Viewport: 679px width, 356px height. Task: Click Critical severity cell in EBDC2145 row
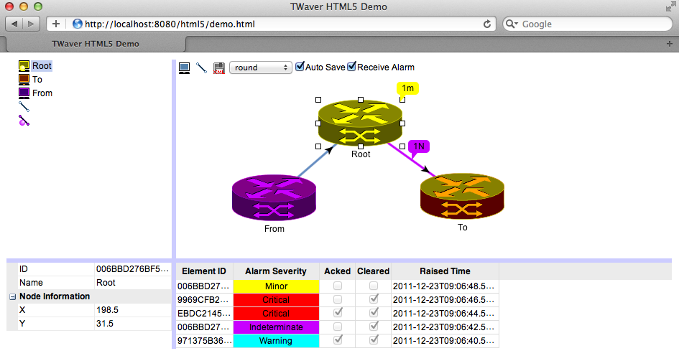tap(277, 314)
